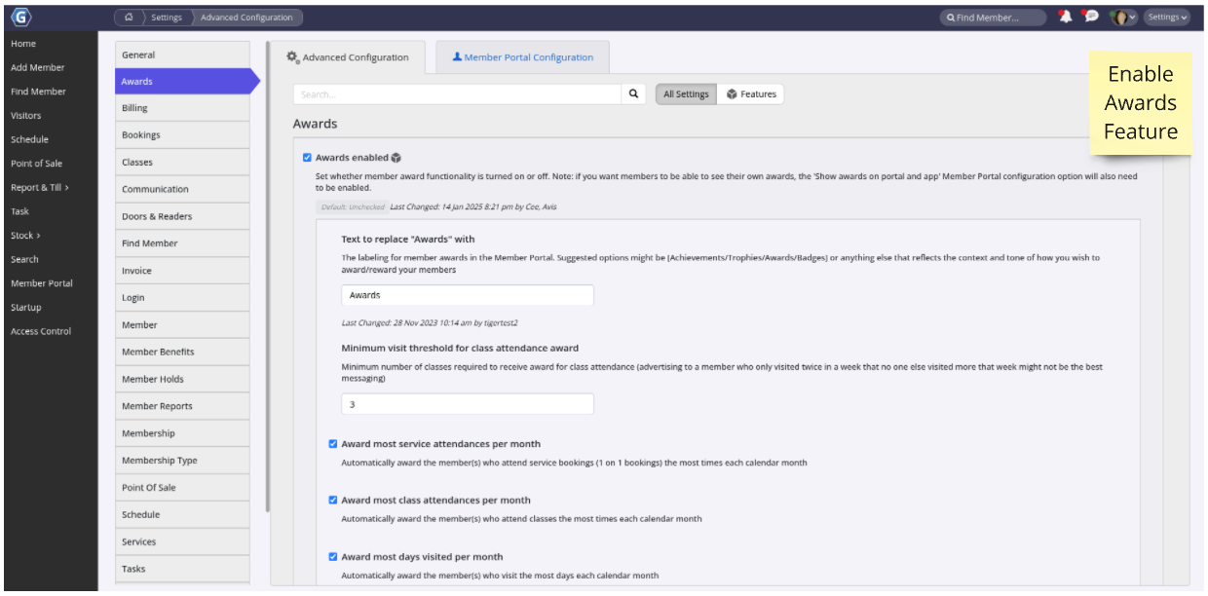Toggle Award most days visited per month
1208x596 pixels.
333,557
